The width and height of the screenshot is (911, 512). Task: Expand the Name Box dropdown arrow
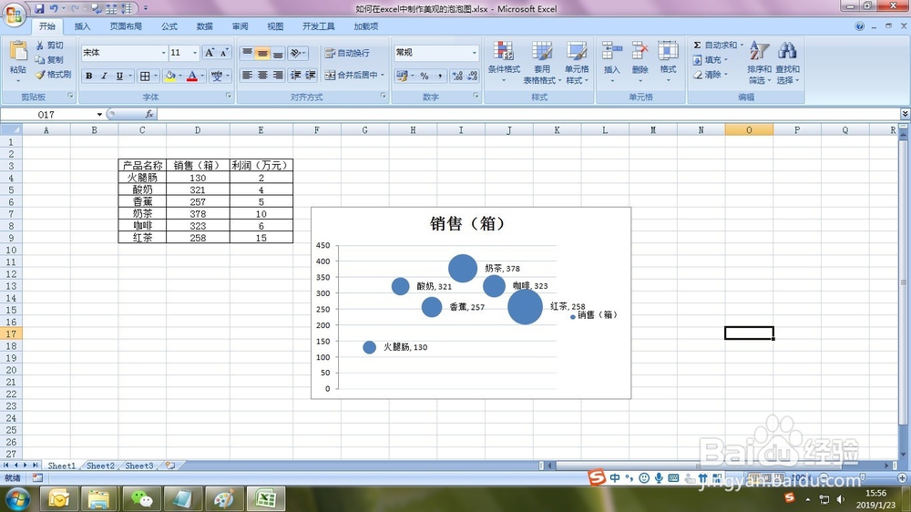[x=99, y=115]
